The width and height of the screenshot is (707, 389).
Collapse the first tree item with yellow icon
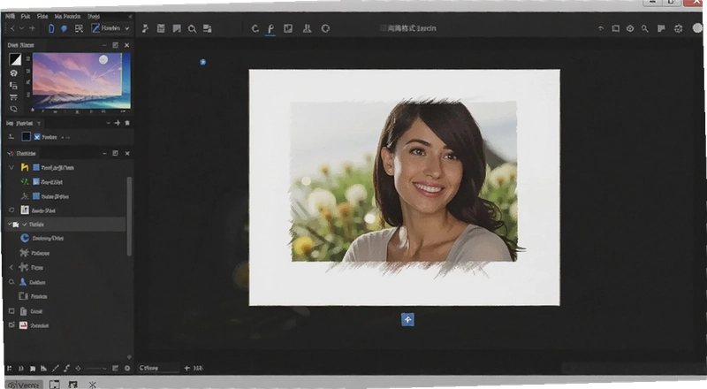[11, 167]
